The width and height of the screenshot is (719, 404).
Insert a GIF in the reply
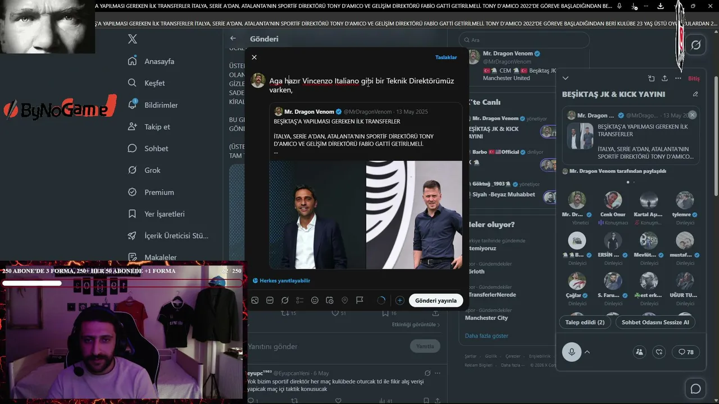[x=270, y=300]
